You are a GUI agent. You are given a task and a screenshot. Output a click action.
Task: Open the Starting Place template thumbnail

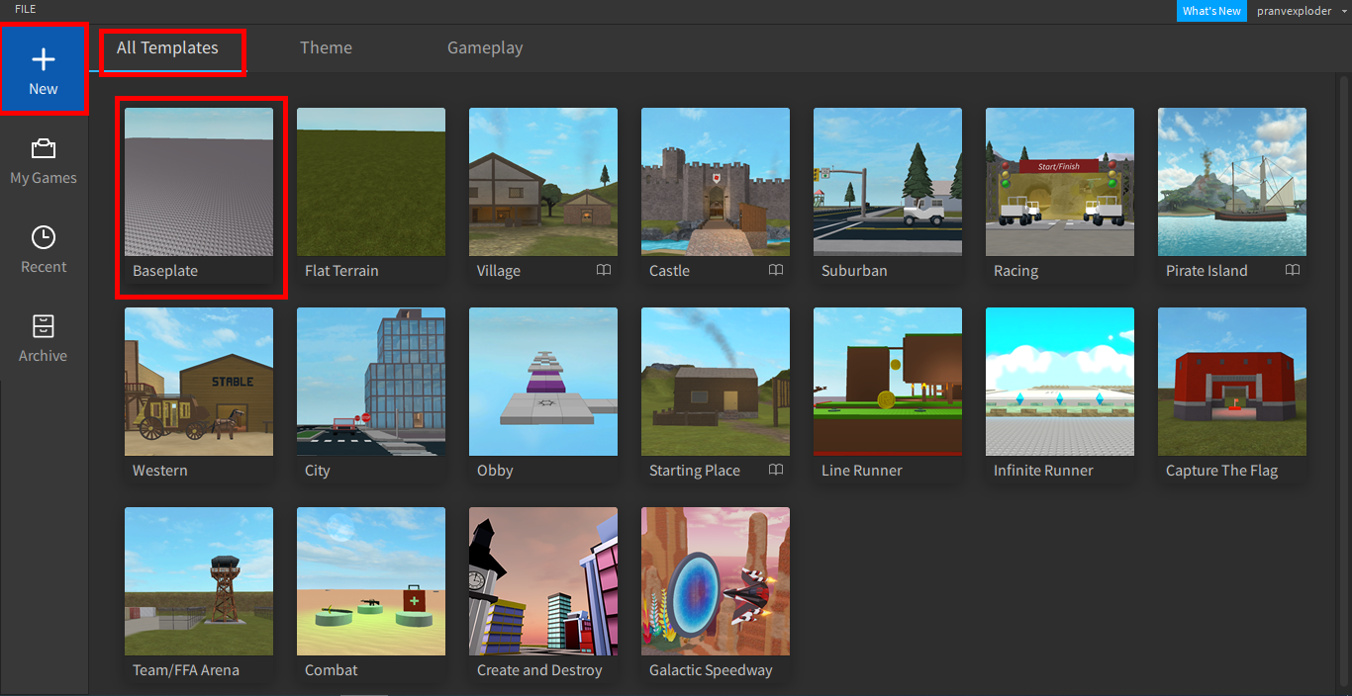point(716,382)
